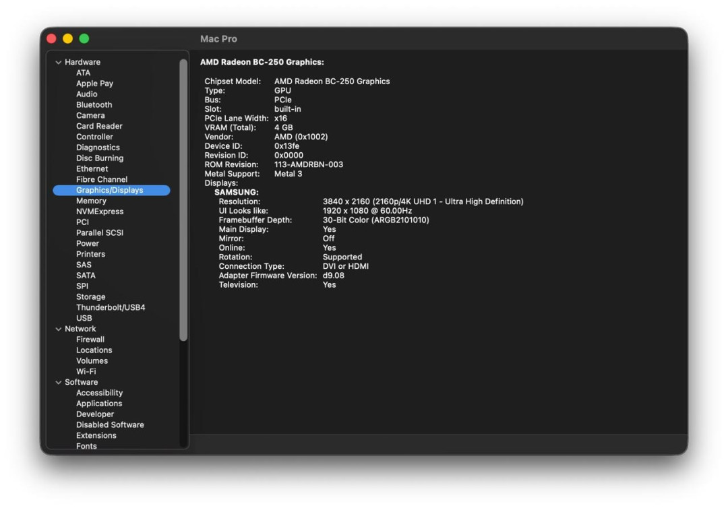
Task: Collapse the Network section chevron
Action: pos(59,329)
